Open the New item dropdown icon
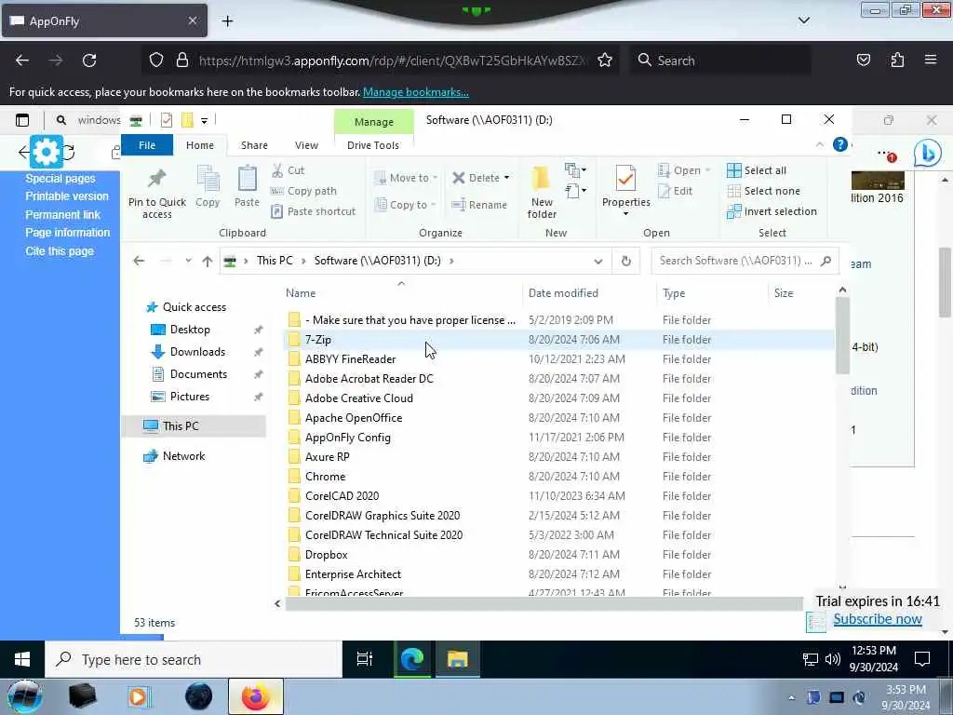This screenshot has height=715, width=953. [x=575, y=169]
